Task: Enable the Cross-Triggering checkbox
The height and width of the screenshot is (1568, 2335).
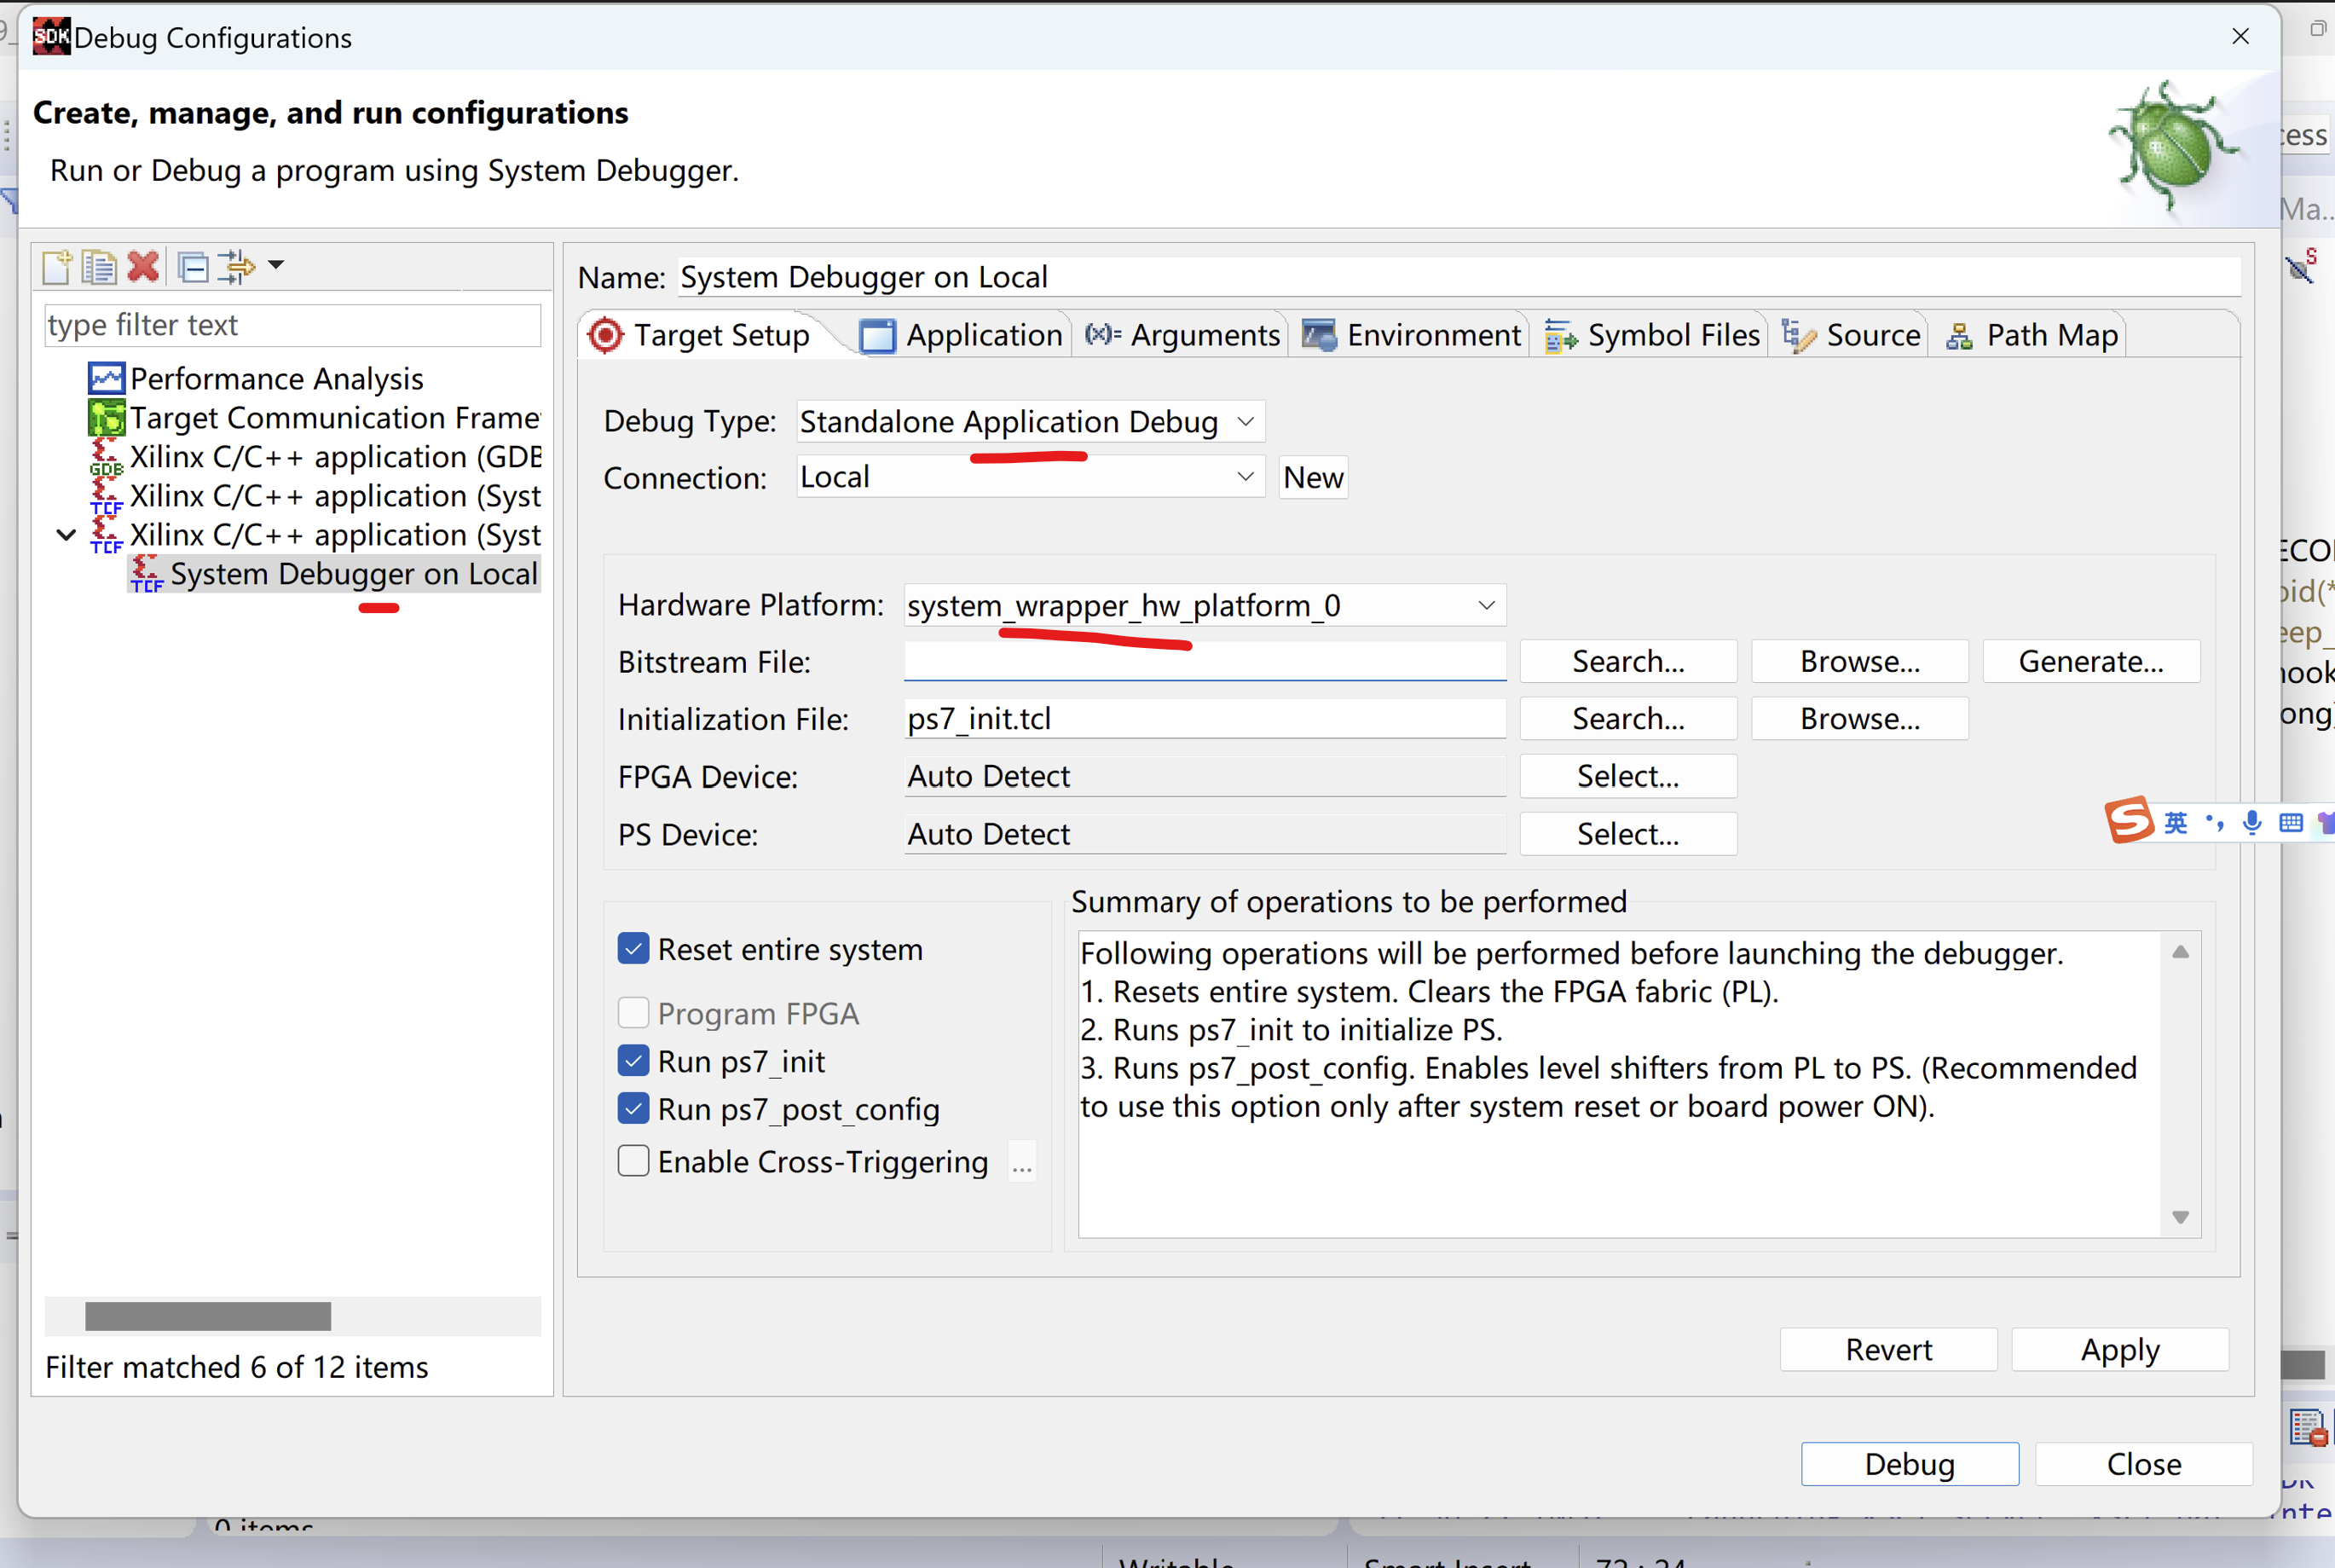Action: pos(633,1161)
